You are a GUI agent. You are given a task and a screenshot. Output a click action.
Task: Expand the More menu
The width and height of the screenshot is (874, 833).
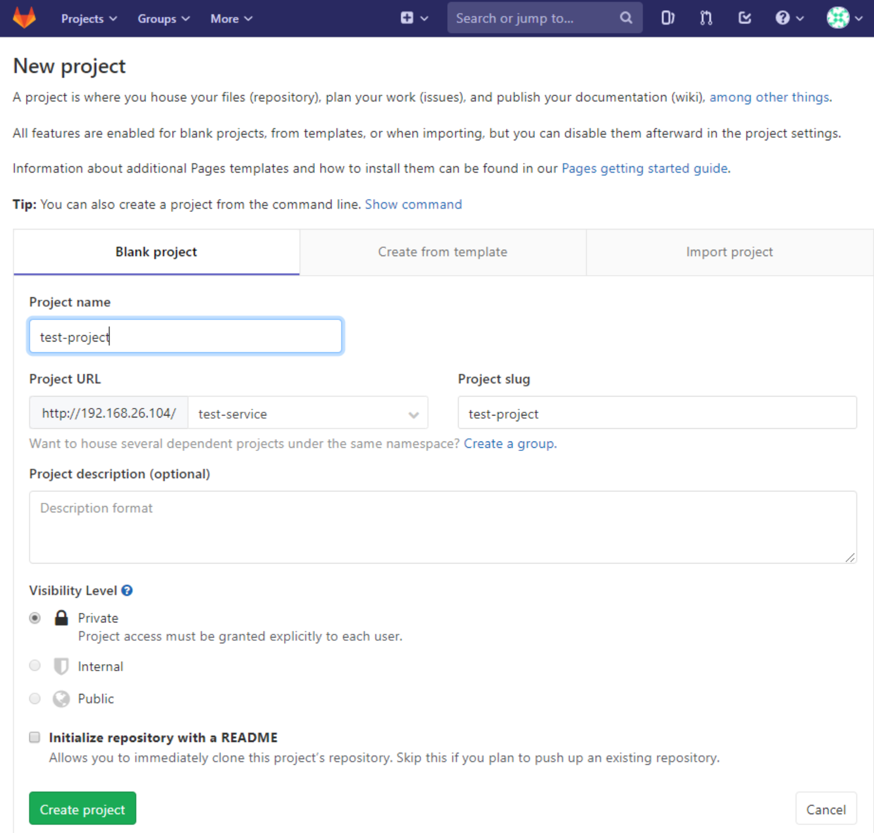(231, 18)
